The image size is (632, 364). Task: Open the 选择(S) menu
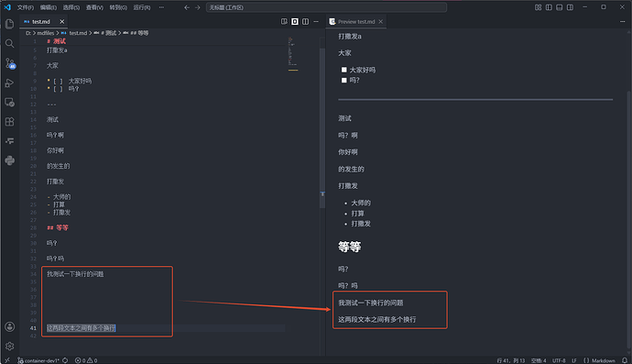(x=71, y=7)
